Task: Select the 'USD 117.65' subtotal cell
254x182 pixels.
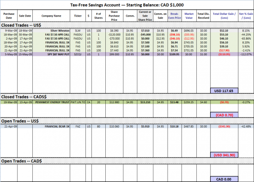Action: tap(224, 91)
